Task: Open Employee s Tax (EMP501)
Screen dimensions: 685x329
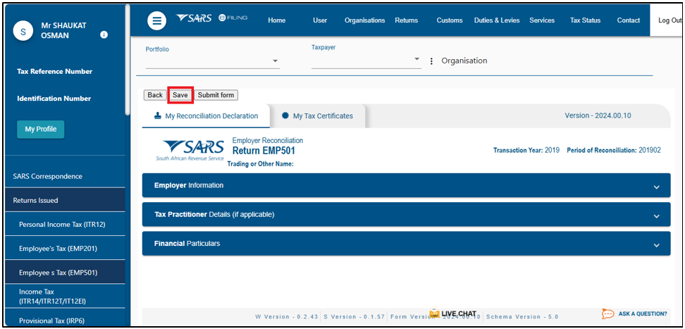Action: coord(65,272)
